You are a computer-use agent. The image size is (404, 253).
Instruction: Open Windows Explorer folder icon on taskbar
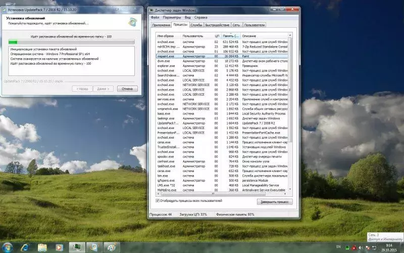(42, 247)
